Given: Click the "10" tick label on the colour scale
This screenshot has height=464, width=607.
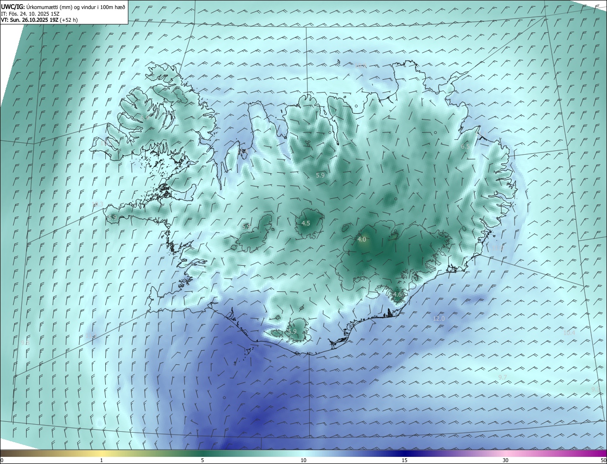Looking at the screenshot, I should pos(303,460).
